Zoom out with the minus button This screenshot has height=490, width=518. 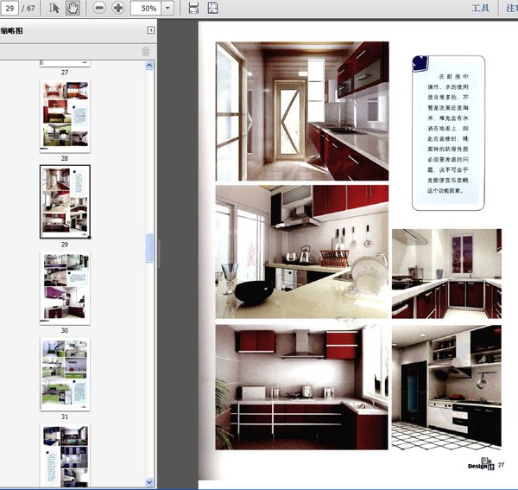[x=99, y=8]
